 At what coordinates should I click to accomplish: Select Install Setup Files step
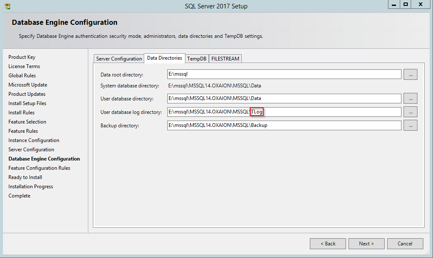coord(27,103)
